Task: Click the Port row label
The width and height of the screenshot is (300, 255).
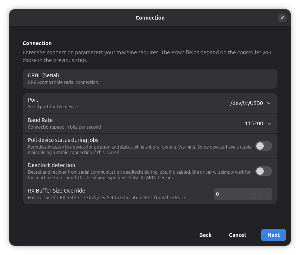Action: click(x=33, y=100)
